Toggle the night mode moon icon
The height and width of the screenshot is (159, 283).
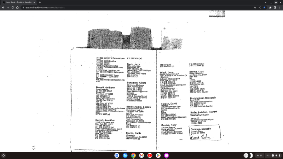[x=251, y=155]
